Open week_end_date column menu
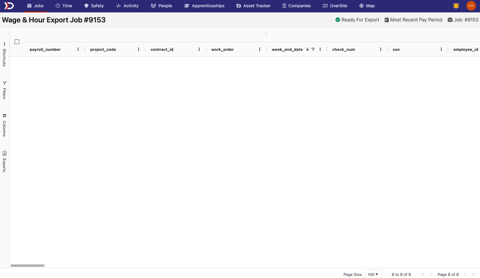The height and width of the screenshot is (278, 480). tap(320, 49)
